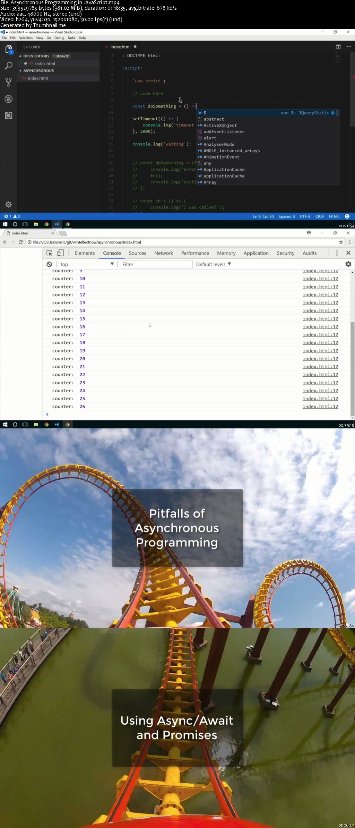Open the Edit menu in VS Code
Image resolution: width=355 pixels, height=828 pixels.
13,38
